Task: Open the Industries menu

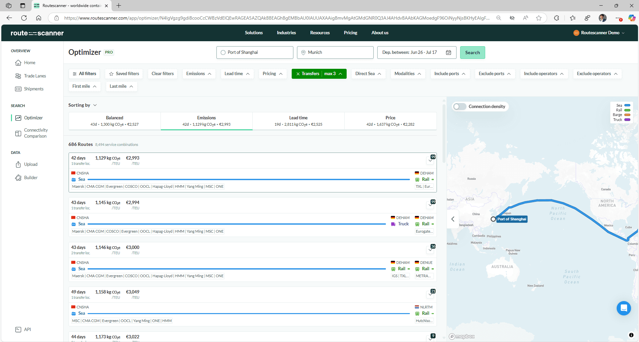Action: click(286, 33)
